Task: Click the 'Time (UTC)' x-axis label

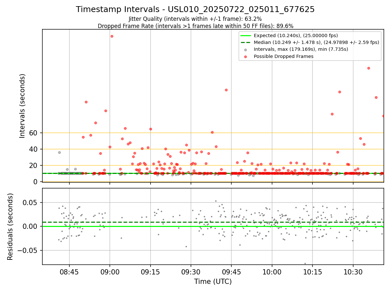Action: click(213, 281)
